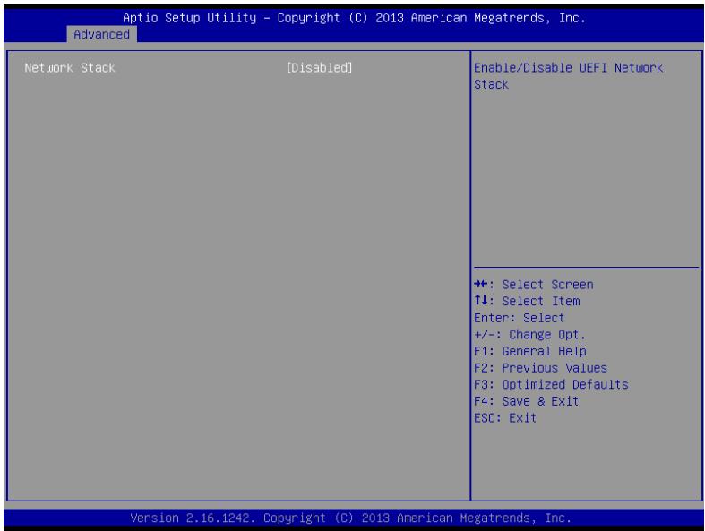Click the Select Item hint text
Image resolution: width=705 pixels, height=531 pixels.
click(x=541, y=301)
